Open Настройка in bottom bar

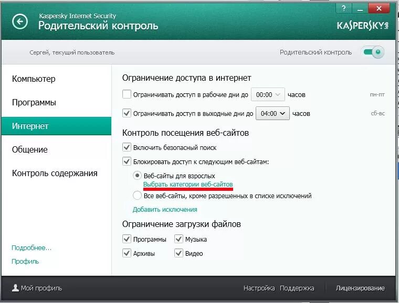259,288
